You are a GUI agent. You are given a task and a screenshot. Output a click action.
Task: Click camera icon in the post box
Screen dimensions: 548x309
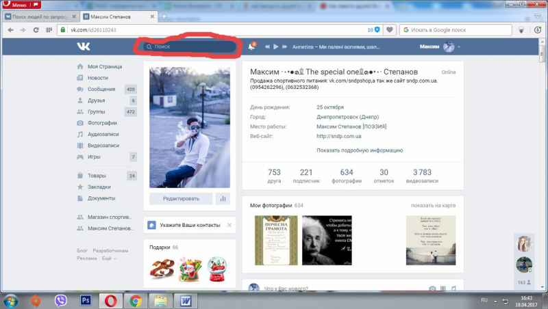pyautogui.click(x=432, y=289)
